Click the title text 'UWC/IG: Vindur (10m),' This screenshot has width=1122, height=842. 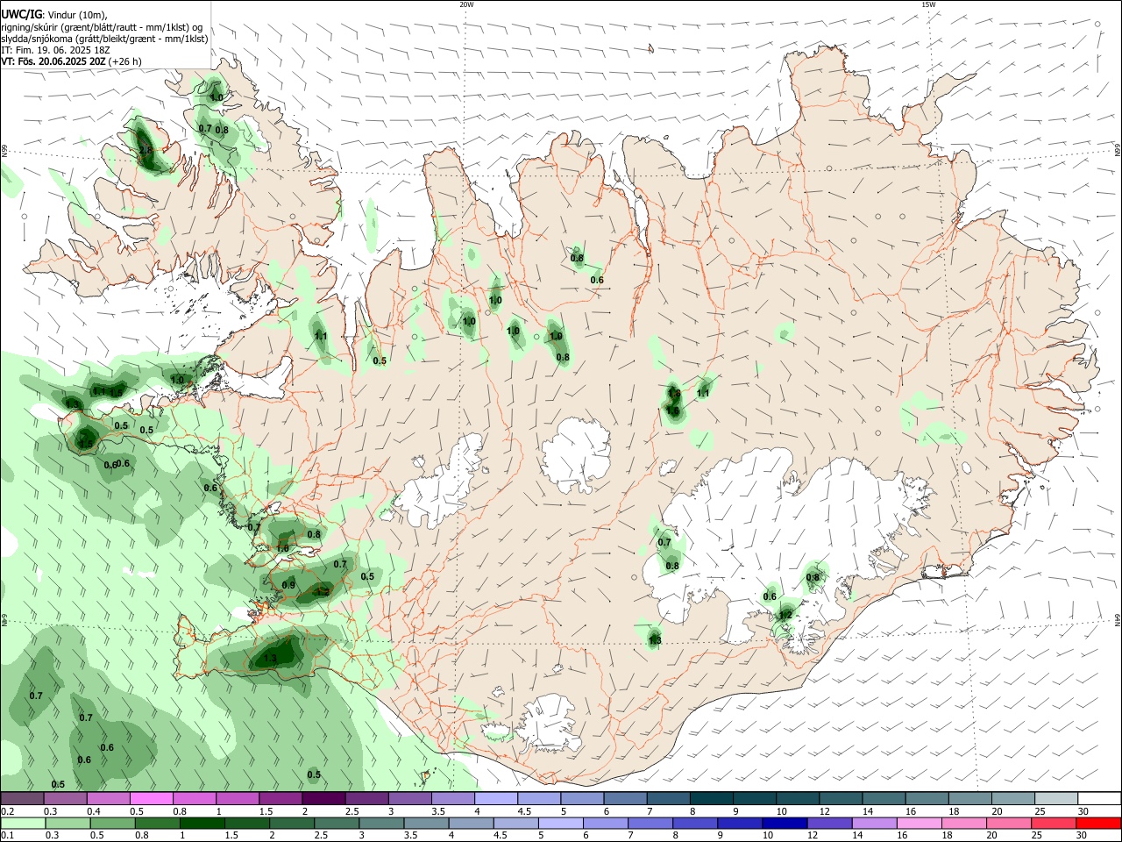pyautogui.click(x=54, y=15)
